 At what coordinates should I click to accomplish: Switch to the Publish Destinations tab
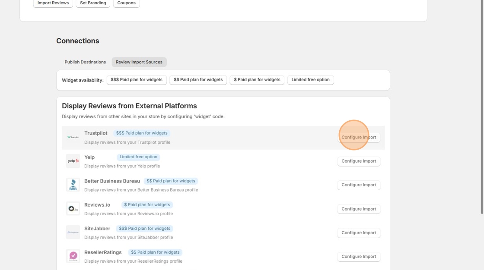[x=85, y=62]
